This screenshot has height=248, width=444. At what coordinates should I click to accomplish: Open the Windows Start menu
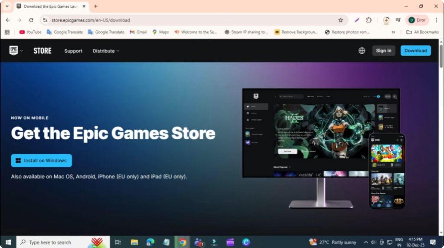[8, 242]
